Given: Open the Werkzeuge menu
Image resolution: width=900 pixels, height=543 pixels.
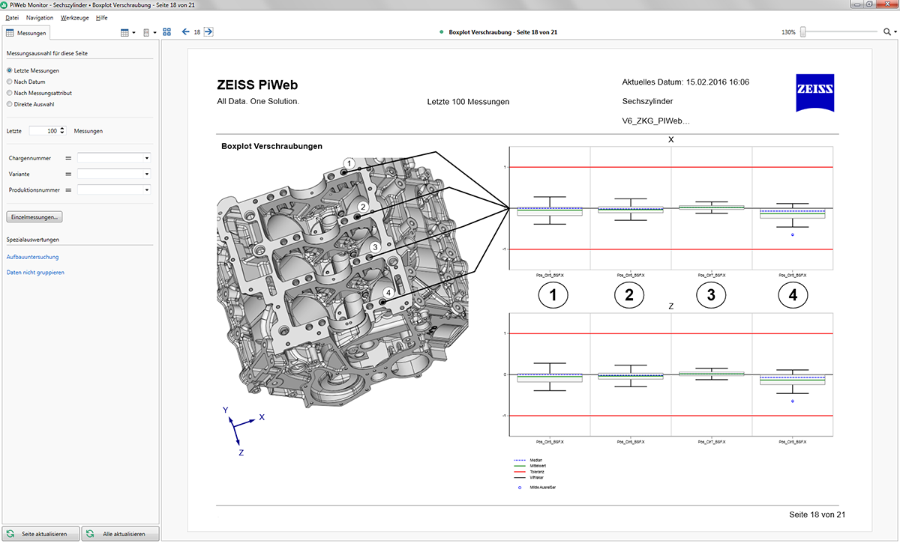Looking at the screenshot, I should pyautogui.click(x=75, y=16).
